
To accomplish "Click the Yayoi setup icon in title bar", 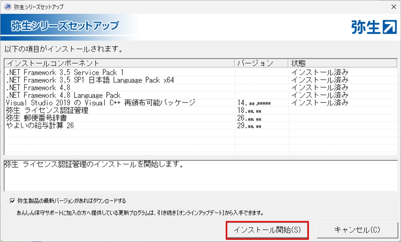I will pos(7,7).
